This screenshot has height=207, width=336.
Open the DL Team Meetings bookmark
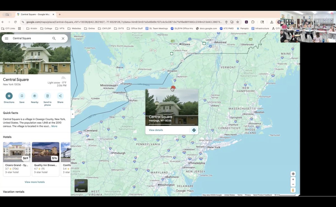(157, 28)
